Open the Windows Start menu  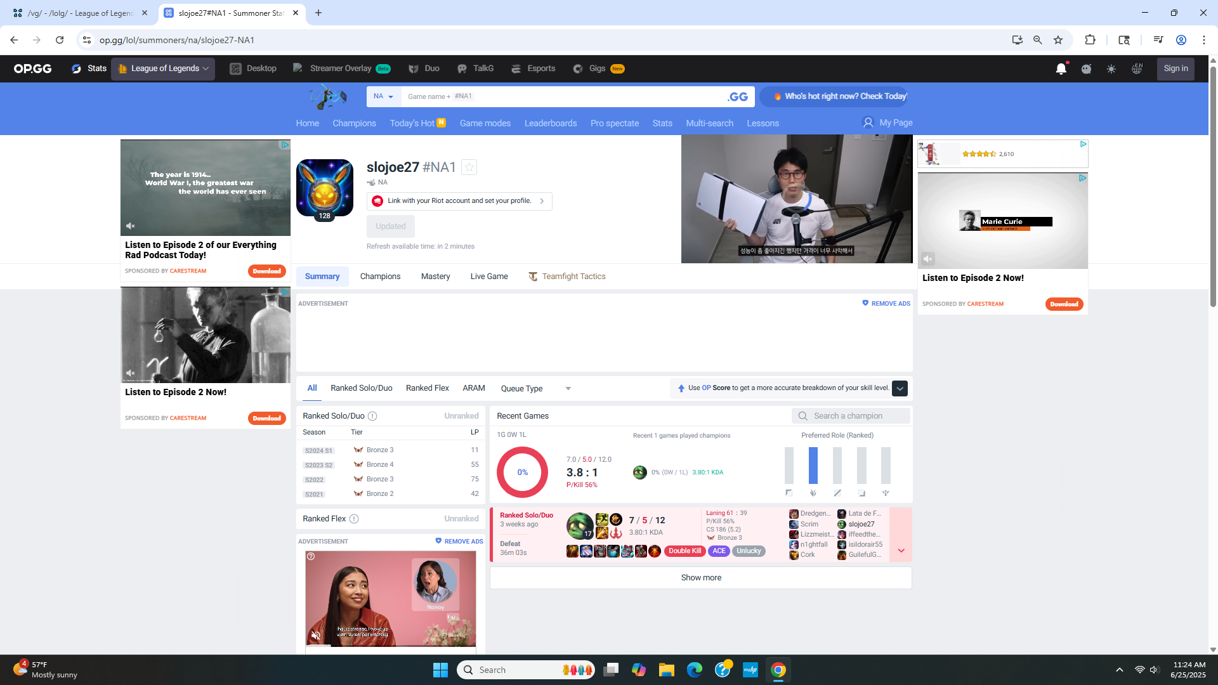(x=440, y=670)
